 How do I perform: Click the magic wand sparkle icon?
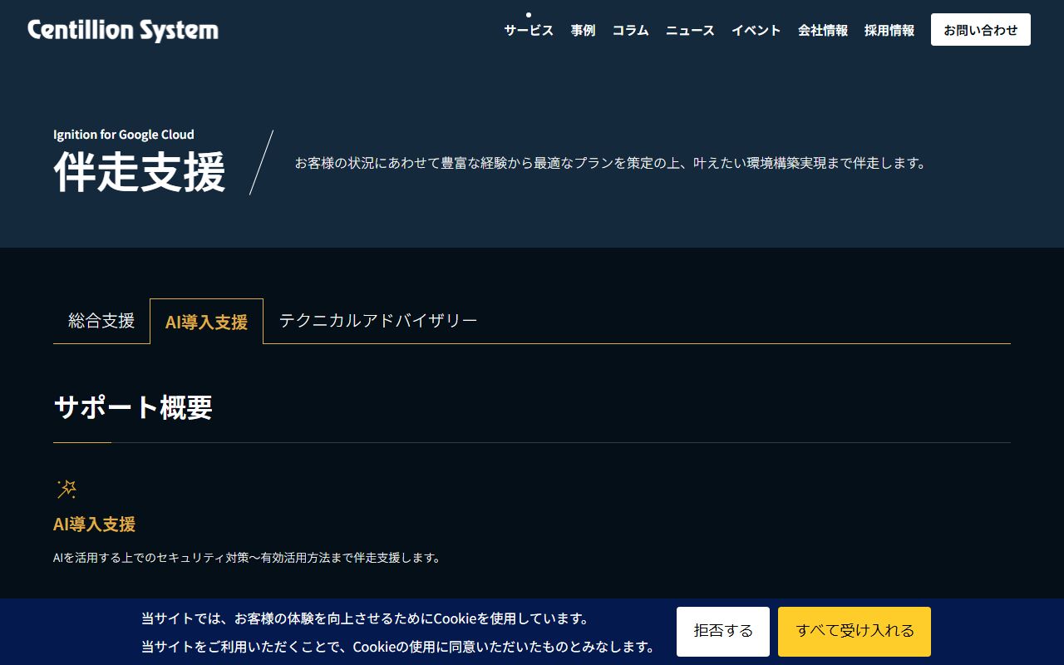66,489
